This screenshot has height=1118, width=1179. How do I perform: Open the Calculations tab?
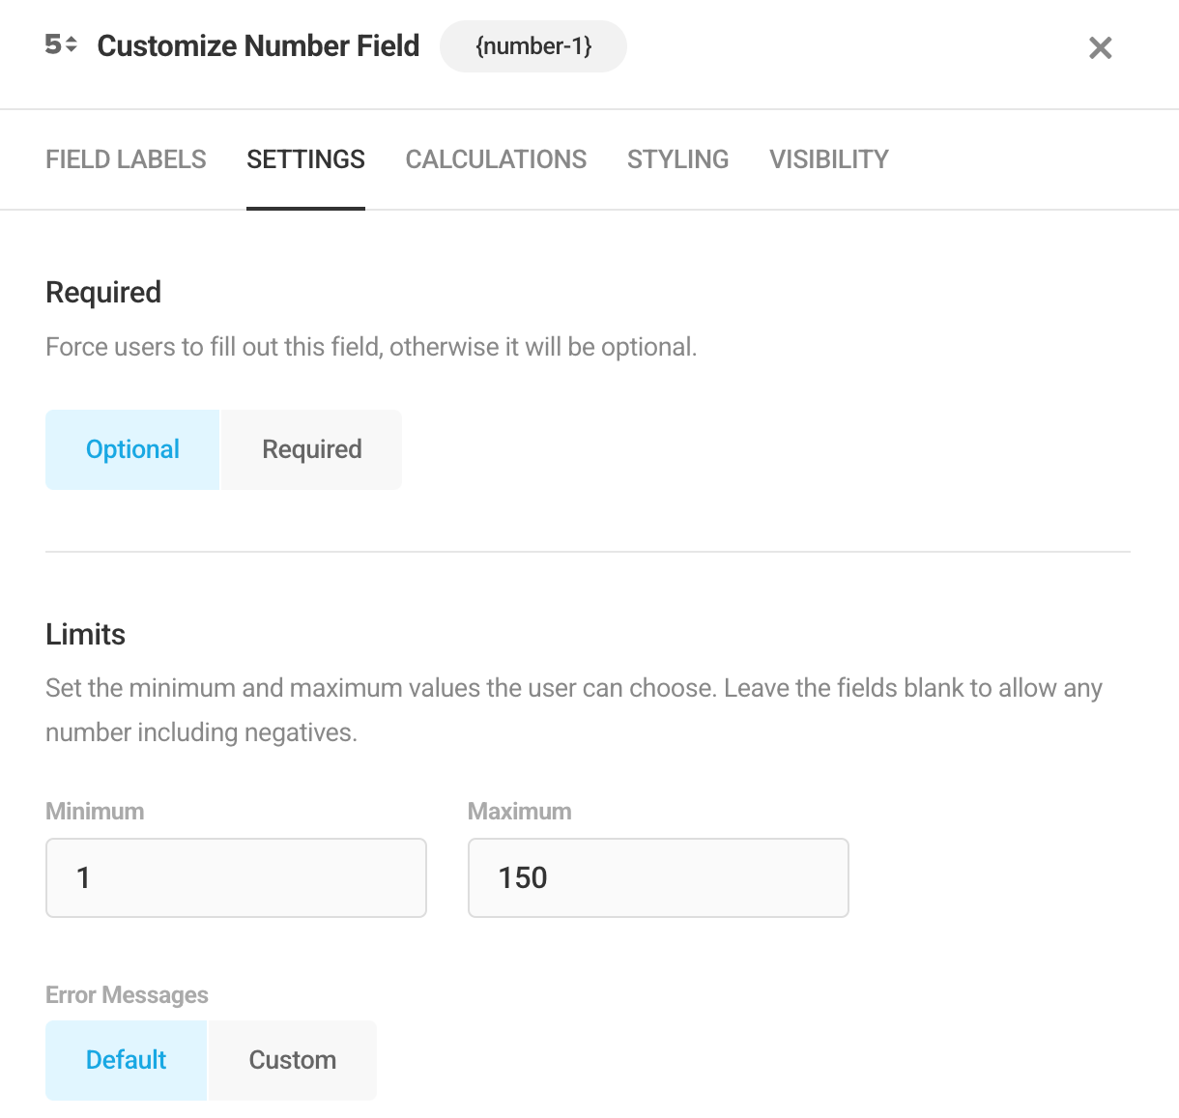pyautogui.click(x=496, y=159)
